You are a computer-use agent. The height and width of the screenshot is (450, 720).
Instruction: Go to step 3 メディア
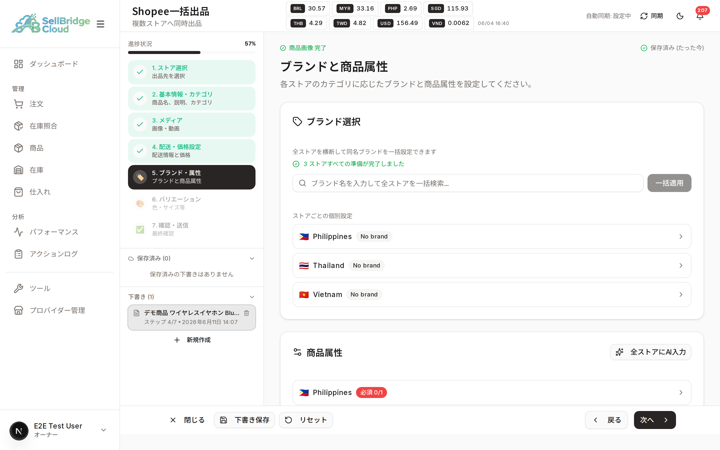(191, 124)
